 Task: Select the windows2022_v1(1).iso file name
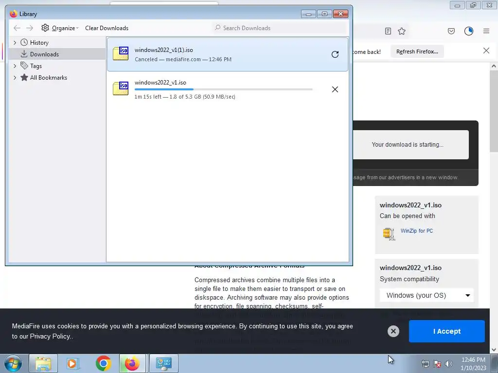pos(163,50)
